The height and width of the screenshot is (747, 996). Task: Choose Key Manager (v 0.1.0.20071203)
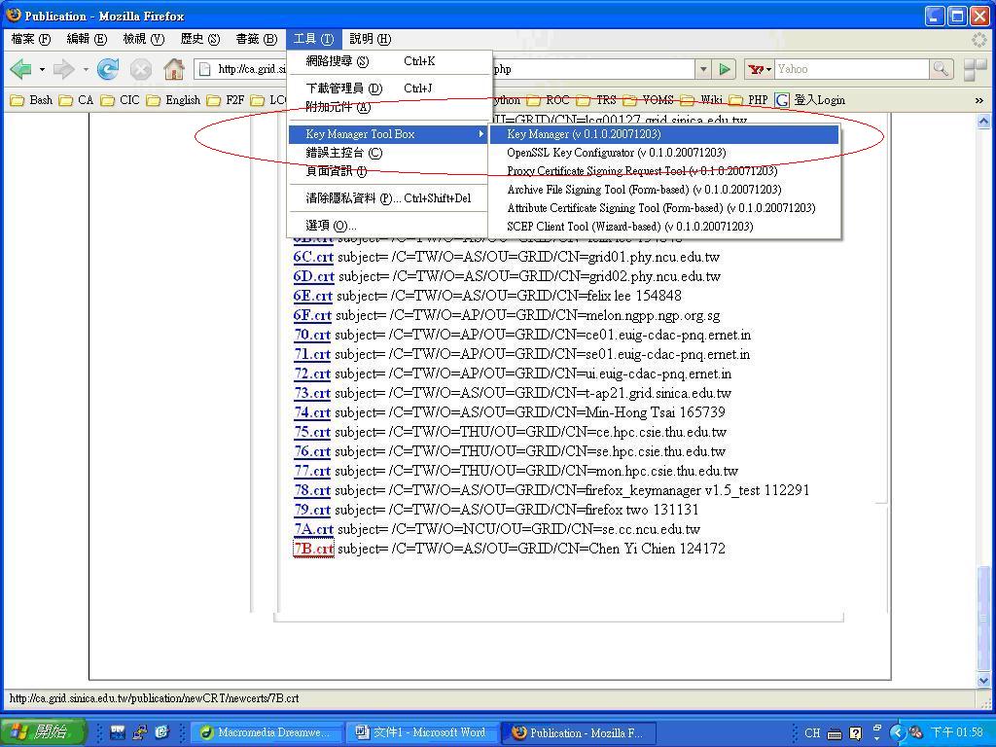pos(664,134)
